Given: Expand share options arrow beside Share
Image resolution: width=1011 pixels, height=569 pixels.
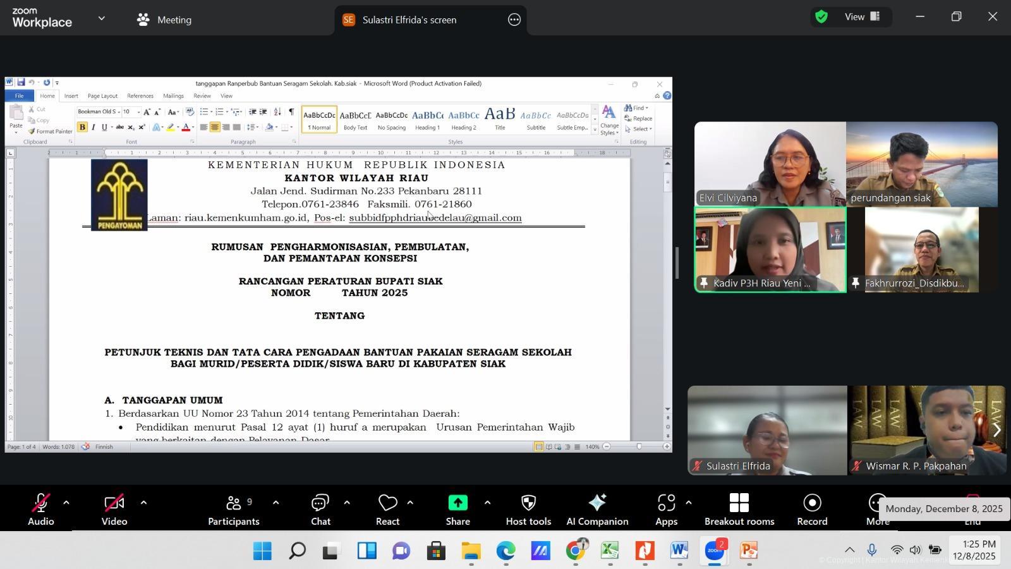Looking at the screenshot, I should [x=487, y=503].
